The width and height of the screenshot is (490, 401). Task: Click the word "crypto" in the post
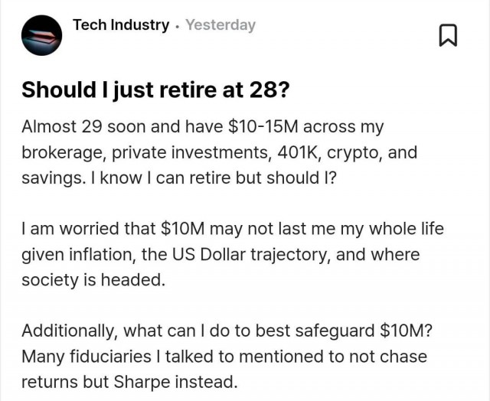(354, 152)
